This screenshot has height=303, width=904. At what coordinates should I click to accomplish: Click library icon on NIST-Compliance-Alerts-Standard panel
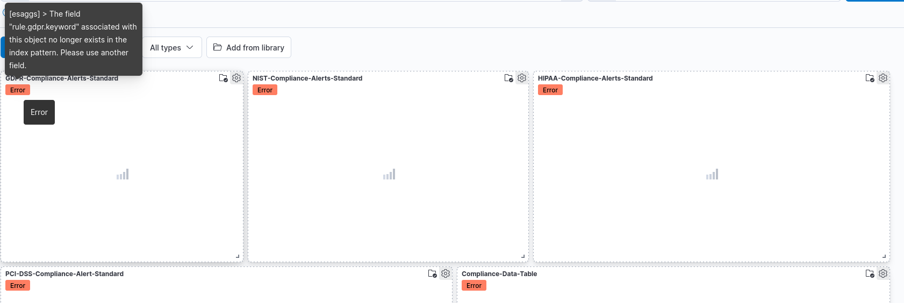[509, 78]
